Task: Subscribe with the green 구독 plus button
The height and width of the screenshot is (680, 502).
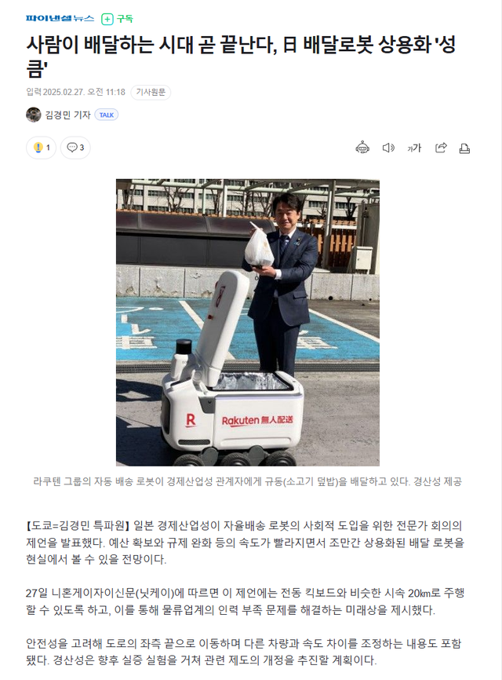Action: click(117, 19)
